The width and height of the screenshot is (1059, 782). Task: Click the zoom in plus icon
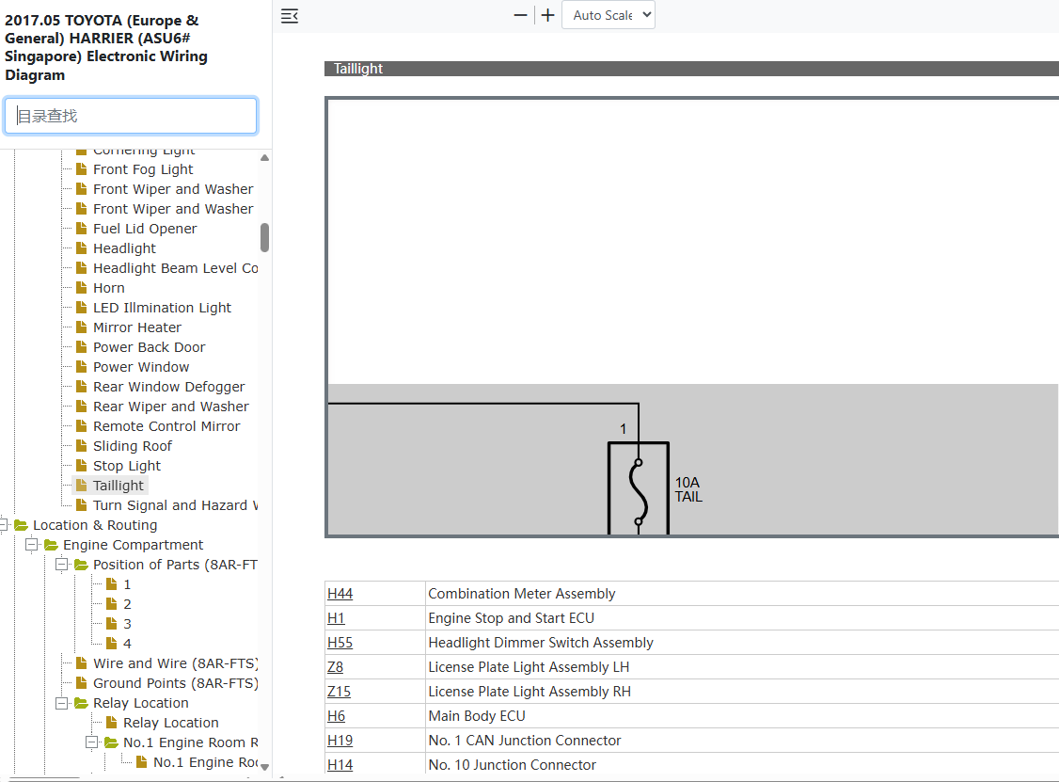pos(547,16)
